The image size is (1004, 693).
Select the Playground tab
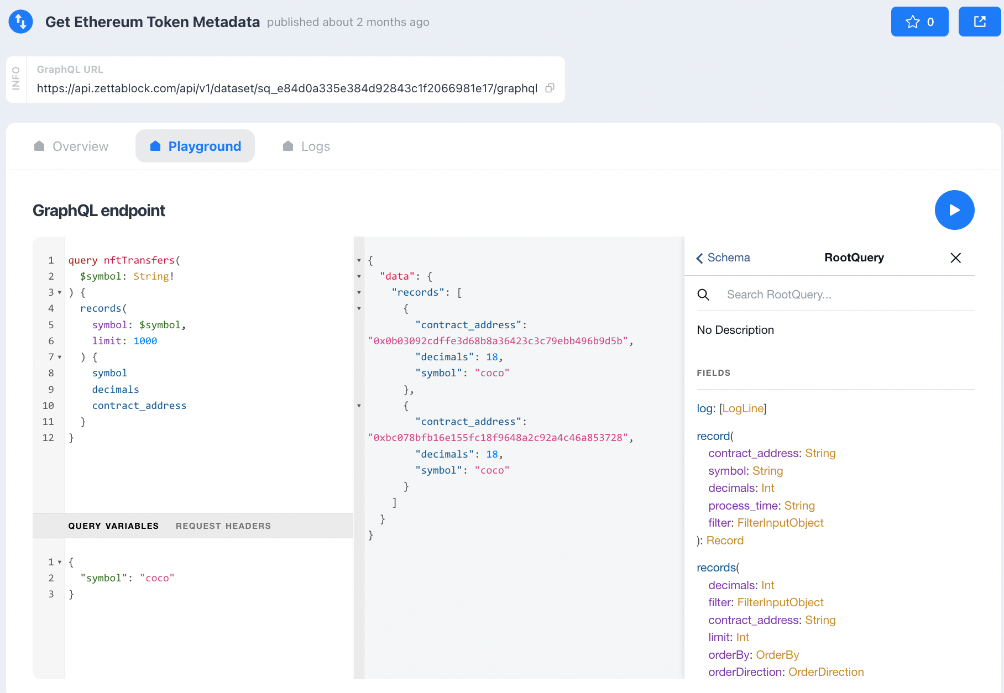coord(195,146)
